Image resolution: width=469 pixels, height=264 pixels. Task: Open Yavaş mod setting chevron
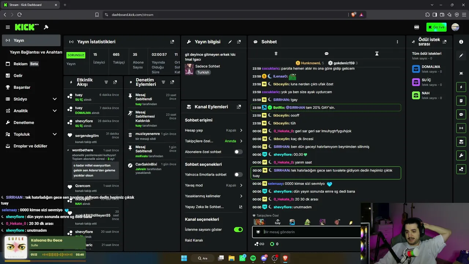241,185
